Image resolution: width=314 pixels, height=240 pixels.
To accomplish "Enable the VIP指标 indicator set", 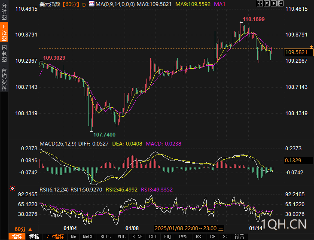I will tap(55, 237).
